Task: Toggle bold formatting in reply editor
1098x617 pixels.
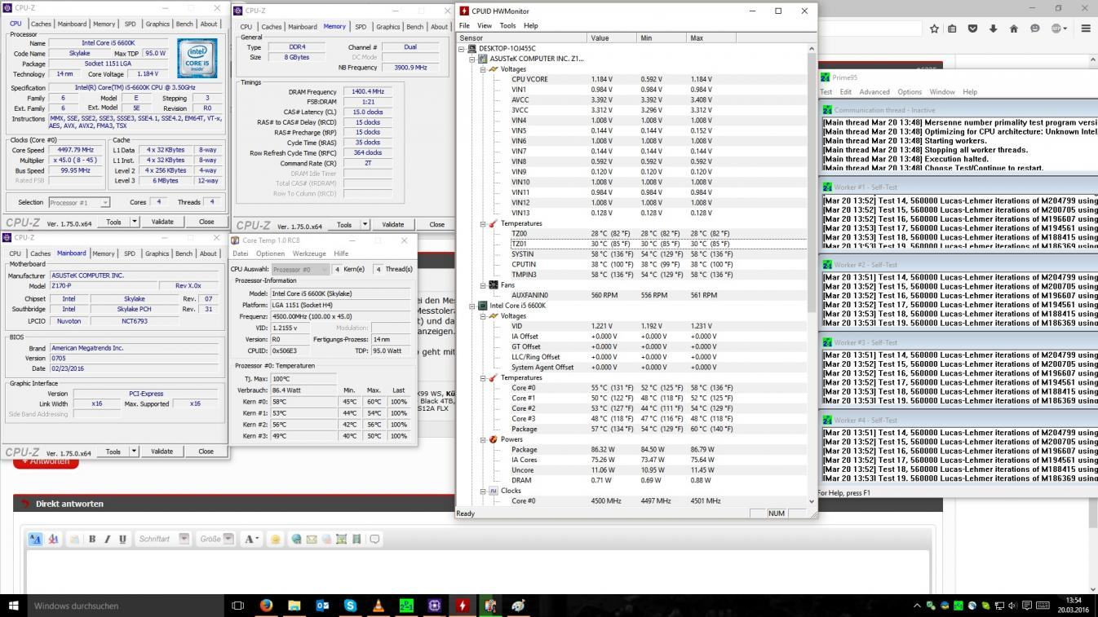Action: (x=92, y=539)
